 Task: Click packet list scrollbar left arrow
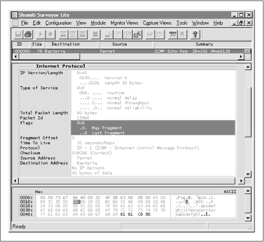16,57
